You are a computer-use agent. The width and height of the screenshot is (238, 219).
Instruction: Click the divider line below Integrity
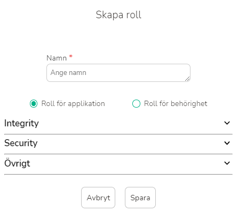118,134
